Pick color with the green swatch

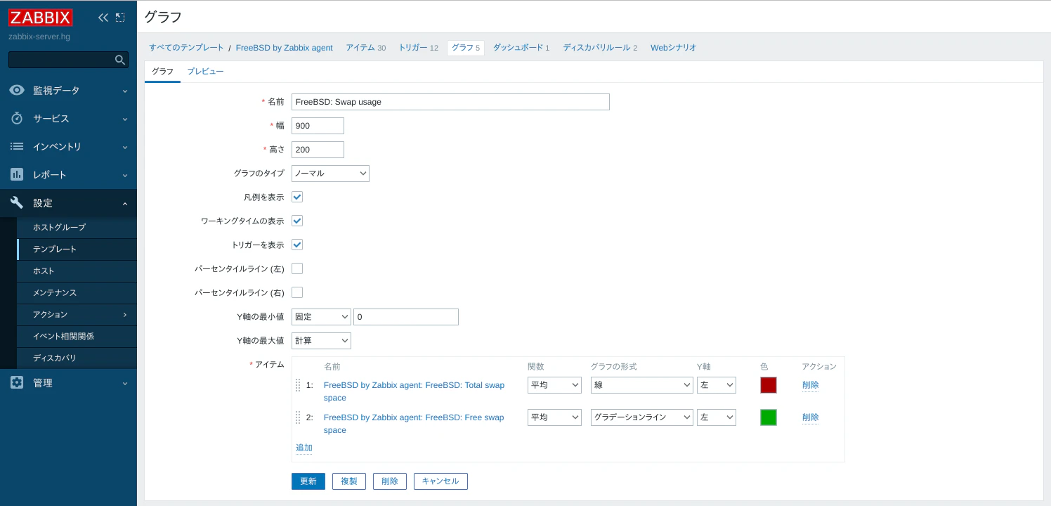coord(769,417)
